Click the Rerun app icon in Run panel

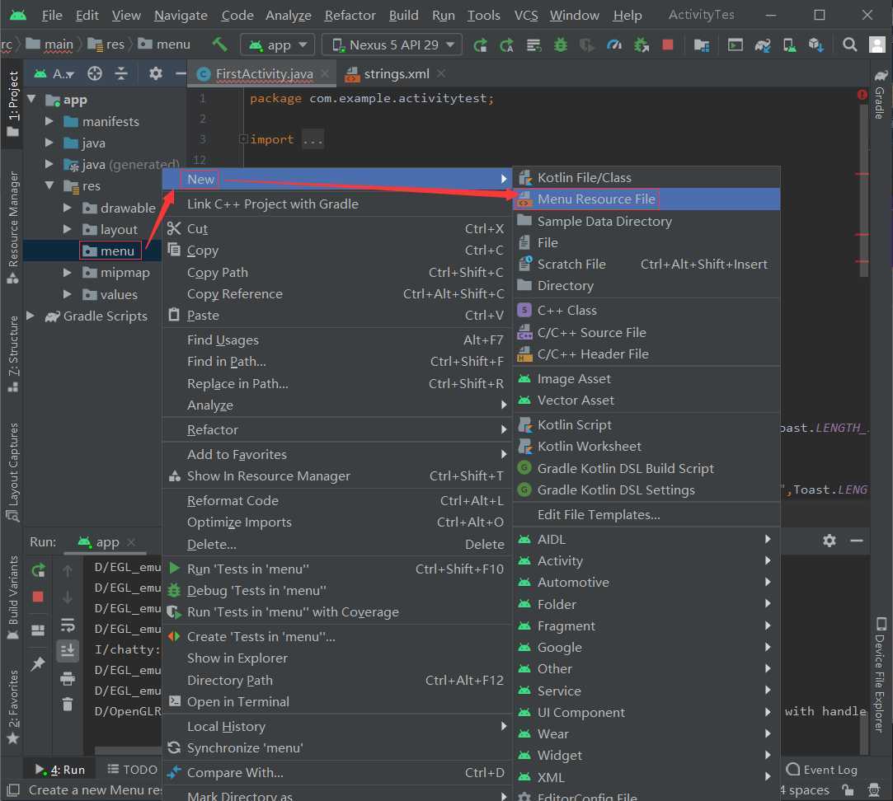pos(38,570)
